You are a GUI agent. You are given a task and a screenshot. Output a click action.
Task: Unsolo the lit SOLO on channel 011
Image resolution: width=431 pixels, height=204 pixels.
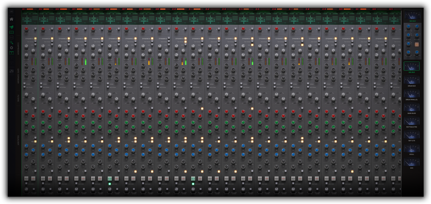pos(193,178)
